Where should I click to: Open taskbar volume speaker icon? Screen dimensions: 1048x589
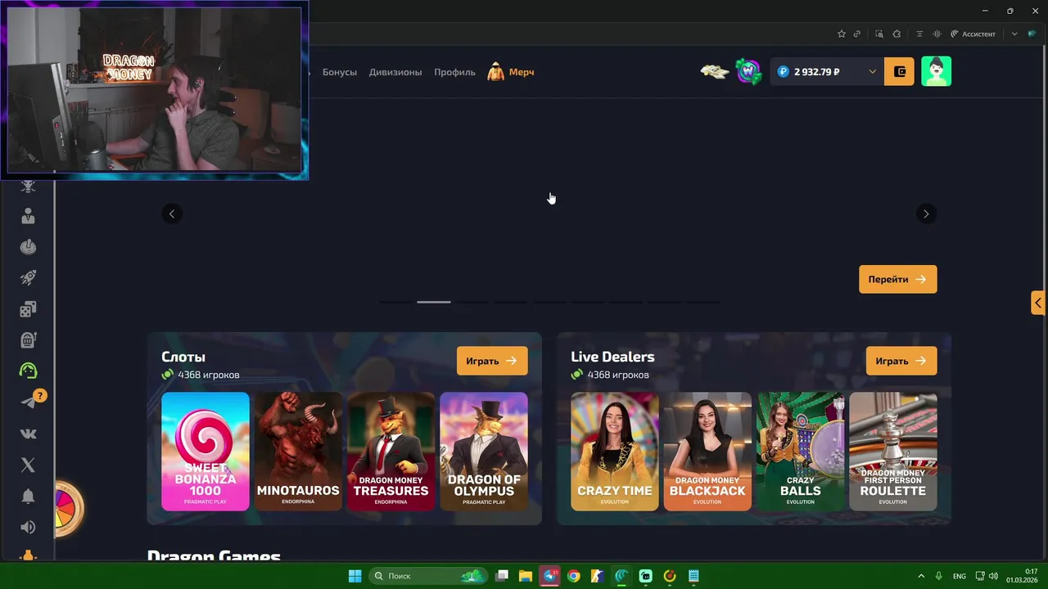[994, 576]
